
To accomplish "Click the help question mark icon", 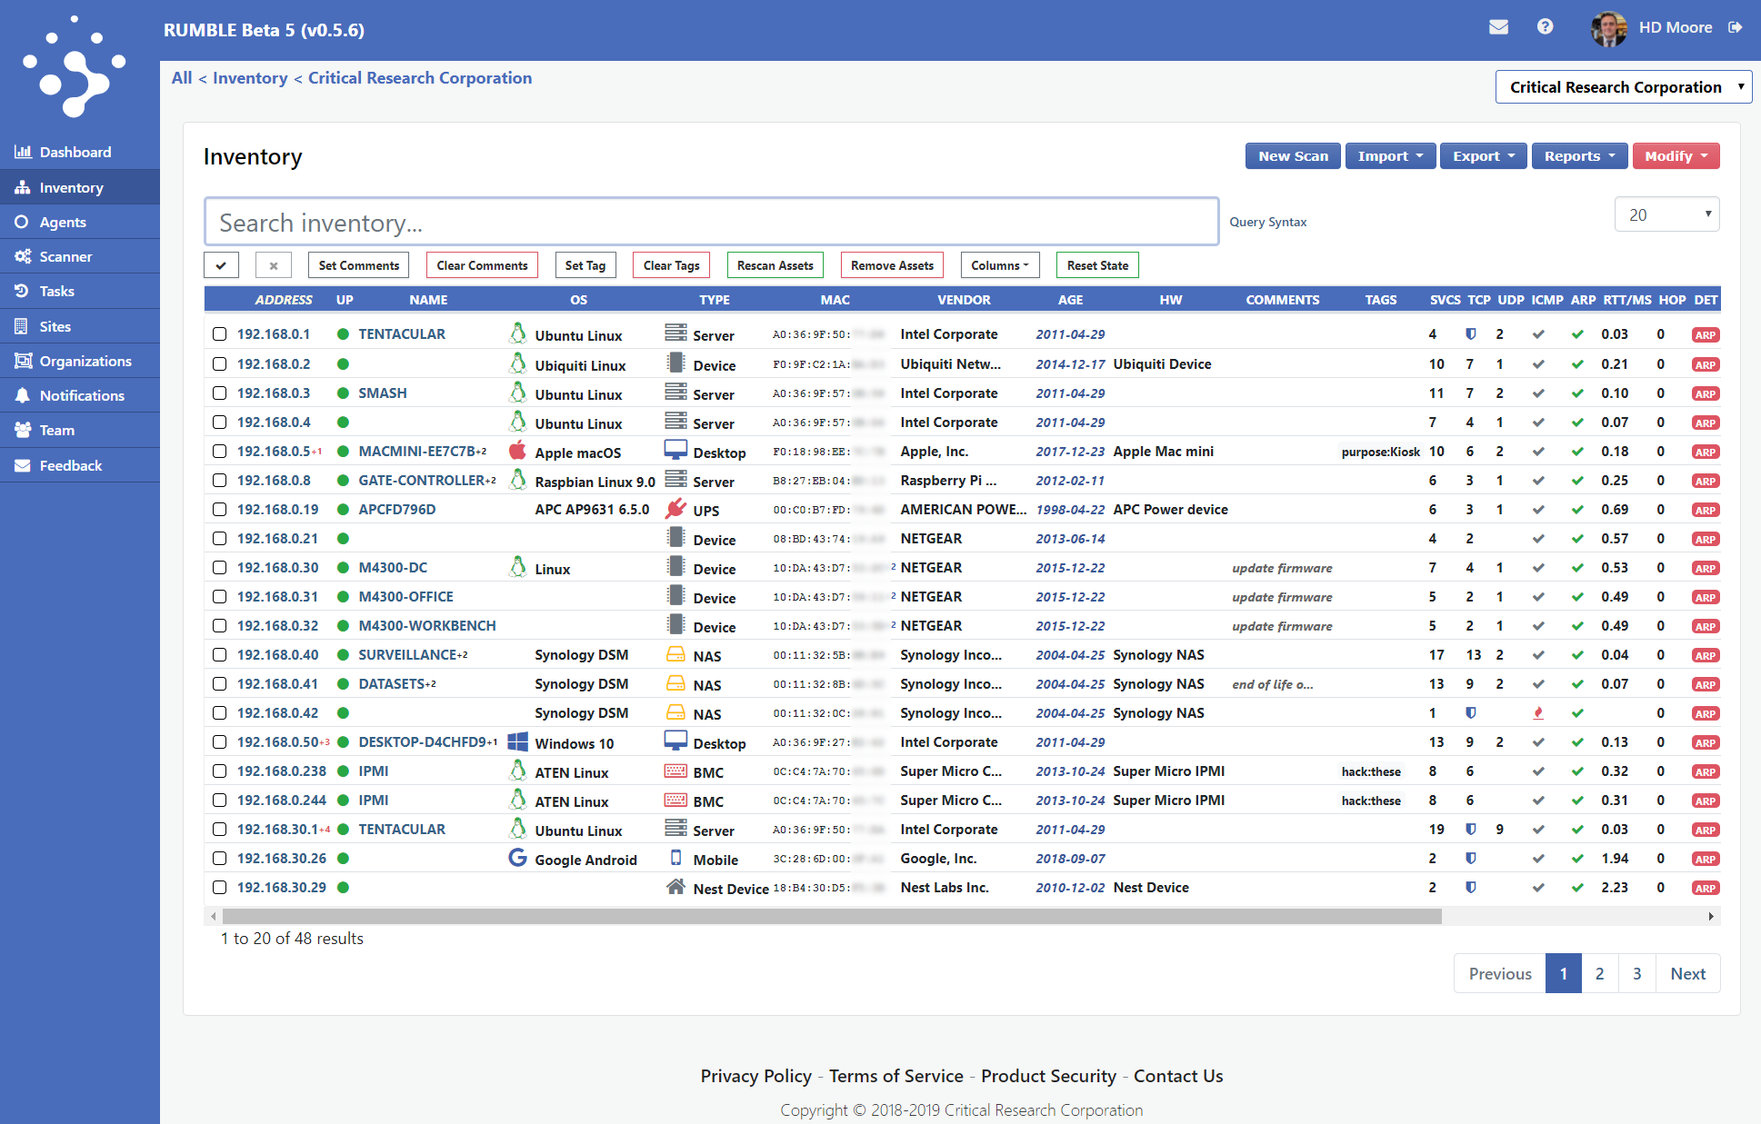I will tap(1545, 27).
